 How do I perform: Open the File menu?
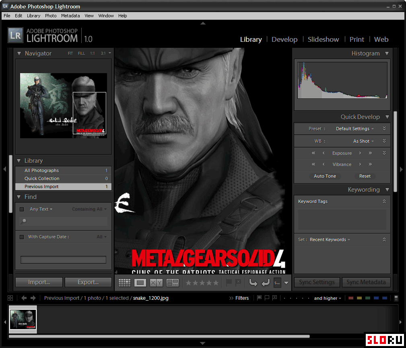pyautogui.click(x=7, y=16)
